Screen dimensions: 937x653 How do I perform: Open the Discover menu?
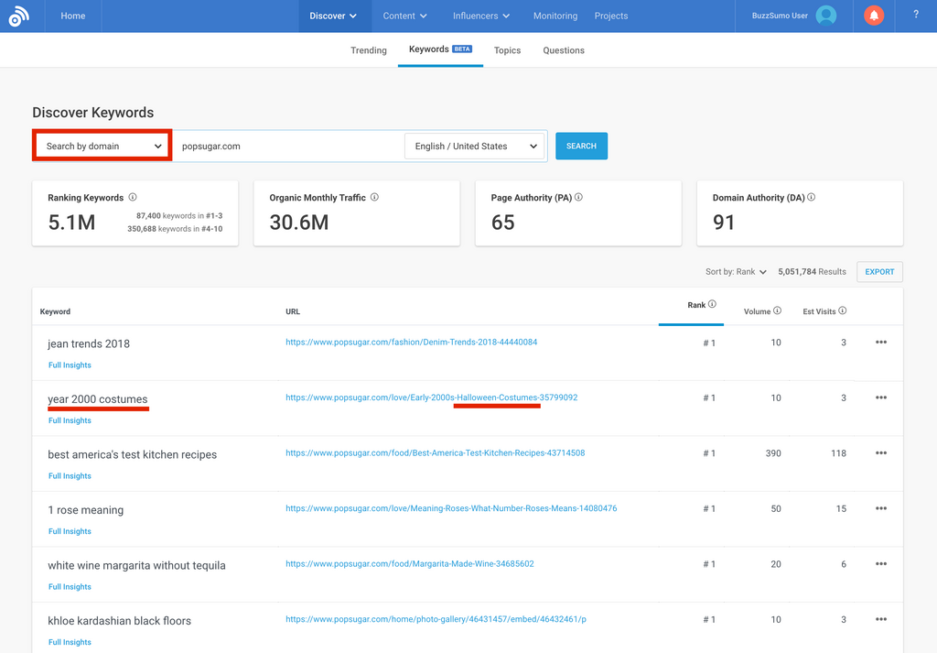click(333, 16)
